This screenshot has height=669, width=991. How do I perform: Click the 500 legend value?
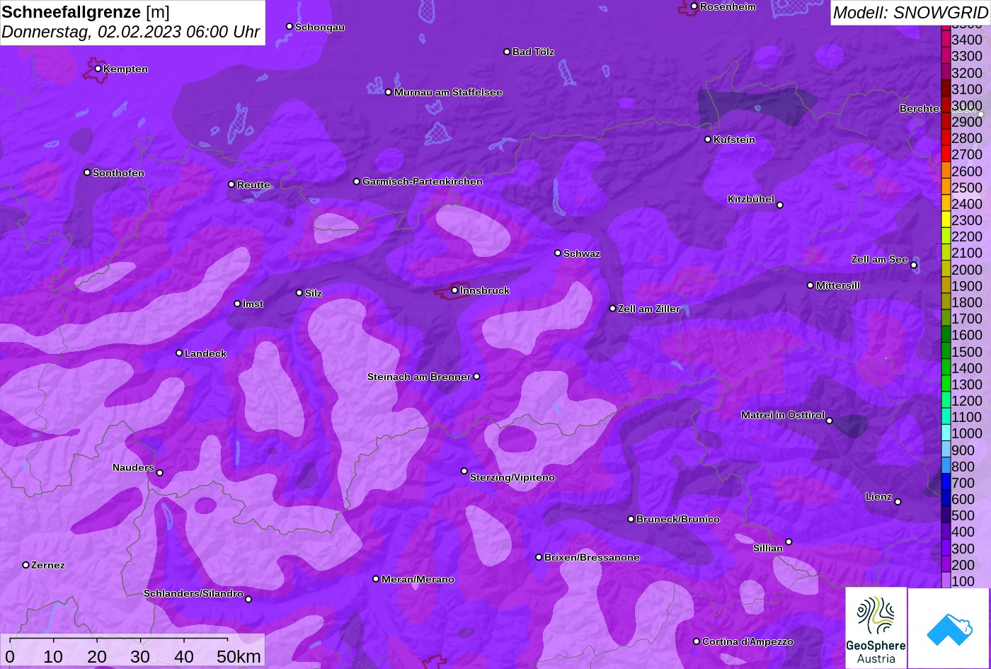(x=963, y=515)
